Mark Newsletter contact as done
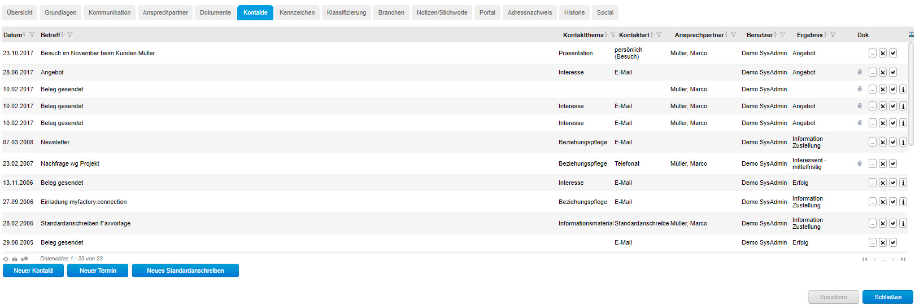This screenshot has width=915, height=306. pos(893,142)
